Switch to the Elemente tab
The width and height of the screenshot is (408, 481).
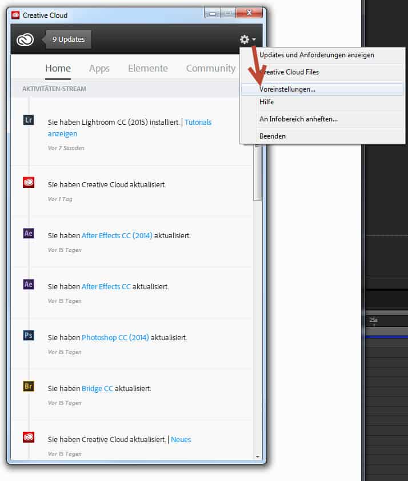click(147, 68)
